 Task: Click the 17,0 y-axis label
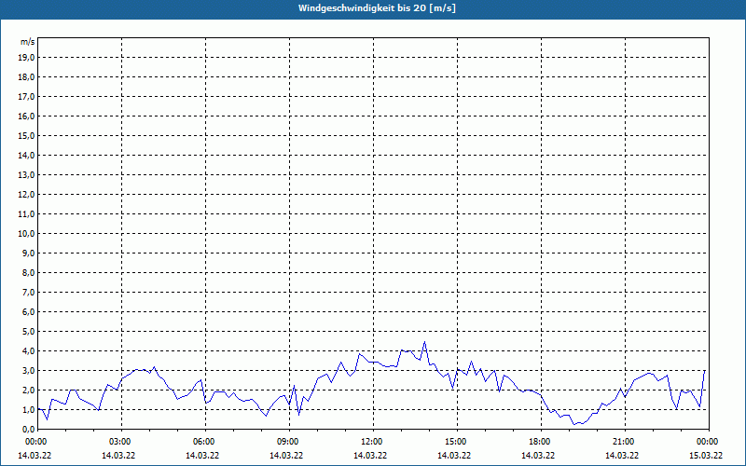coord(27,97)
